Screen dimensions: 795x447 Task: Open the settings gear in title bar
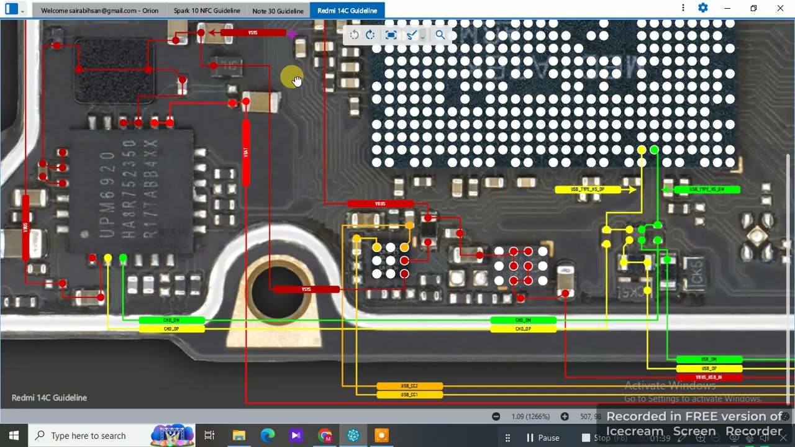[703, 8]
